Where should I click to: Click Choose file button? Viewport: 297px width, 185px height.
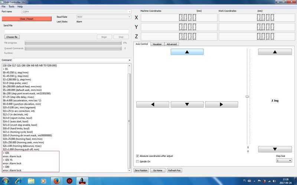pos(12,37)
